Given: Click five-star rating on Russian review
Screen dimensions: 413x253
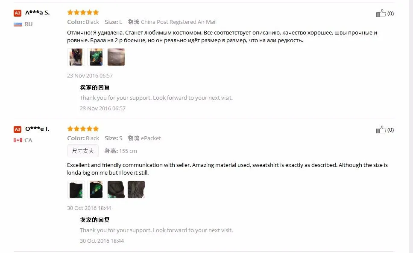Looking at the screenshot, I should [83, 12].
